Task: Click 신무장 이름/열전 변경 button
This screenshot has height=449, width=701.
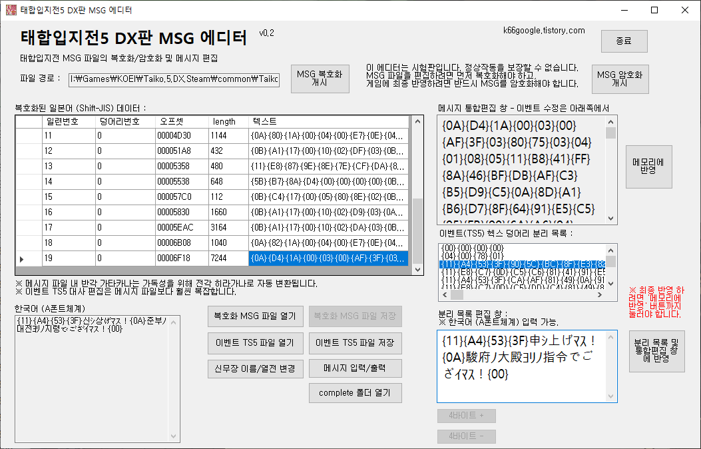Action: point(255,368)
